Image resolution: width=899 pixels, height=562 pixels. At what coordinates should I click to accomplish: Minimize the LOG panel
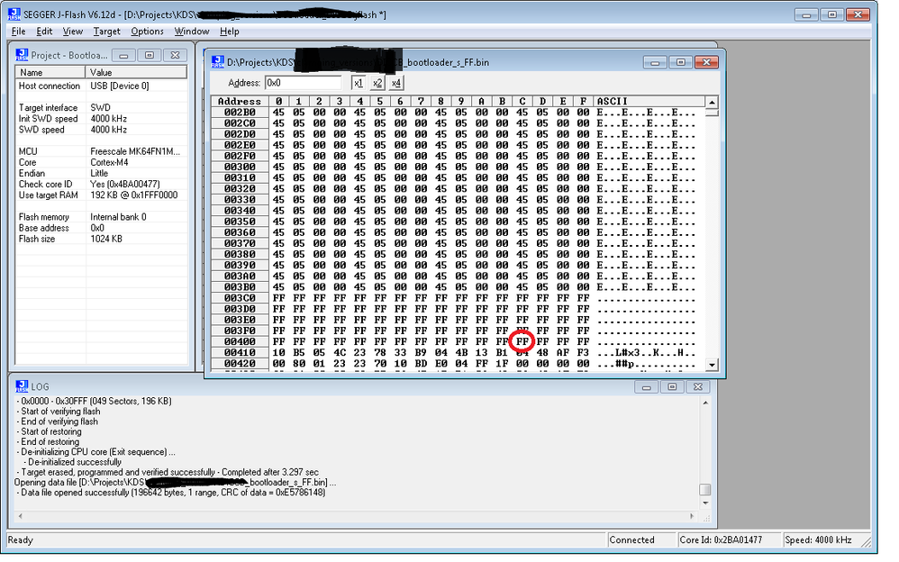tap(646, 387)
